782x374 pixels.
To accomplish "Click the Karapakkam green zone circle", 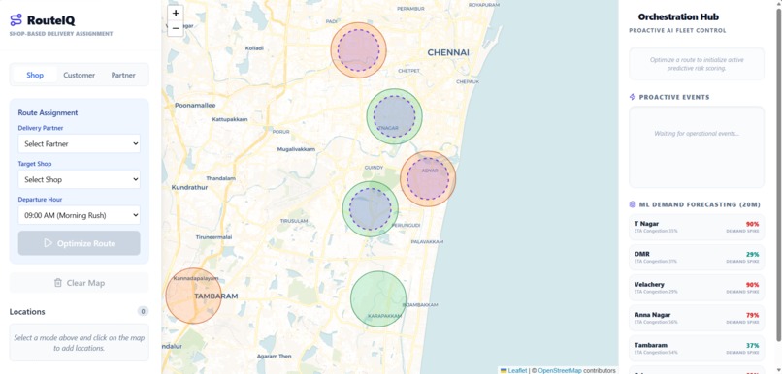I will [378, 298].
